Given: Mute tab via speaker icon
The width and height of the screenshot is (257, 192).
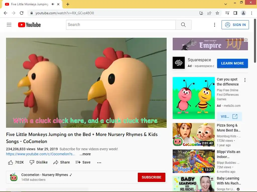Looking at the screenshot, I should click(x=53, y=4).
